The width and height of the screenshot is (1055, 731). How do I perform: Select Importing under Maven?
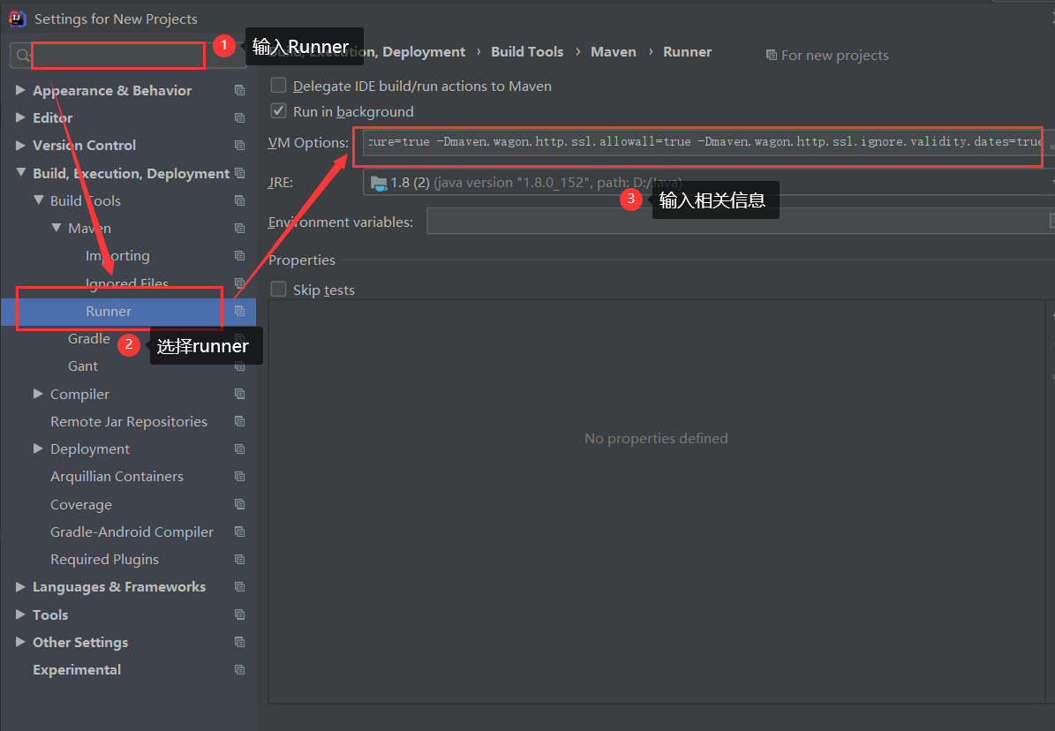pyautogui.click(x=117, y=256)
